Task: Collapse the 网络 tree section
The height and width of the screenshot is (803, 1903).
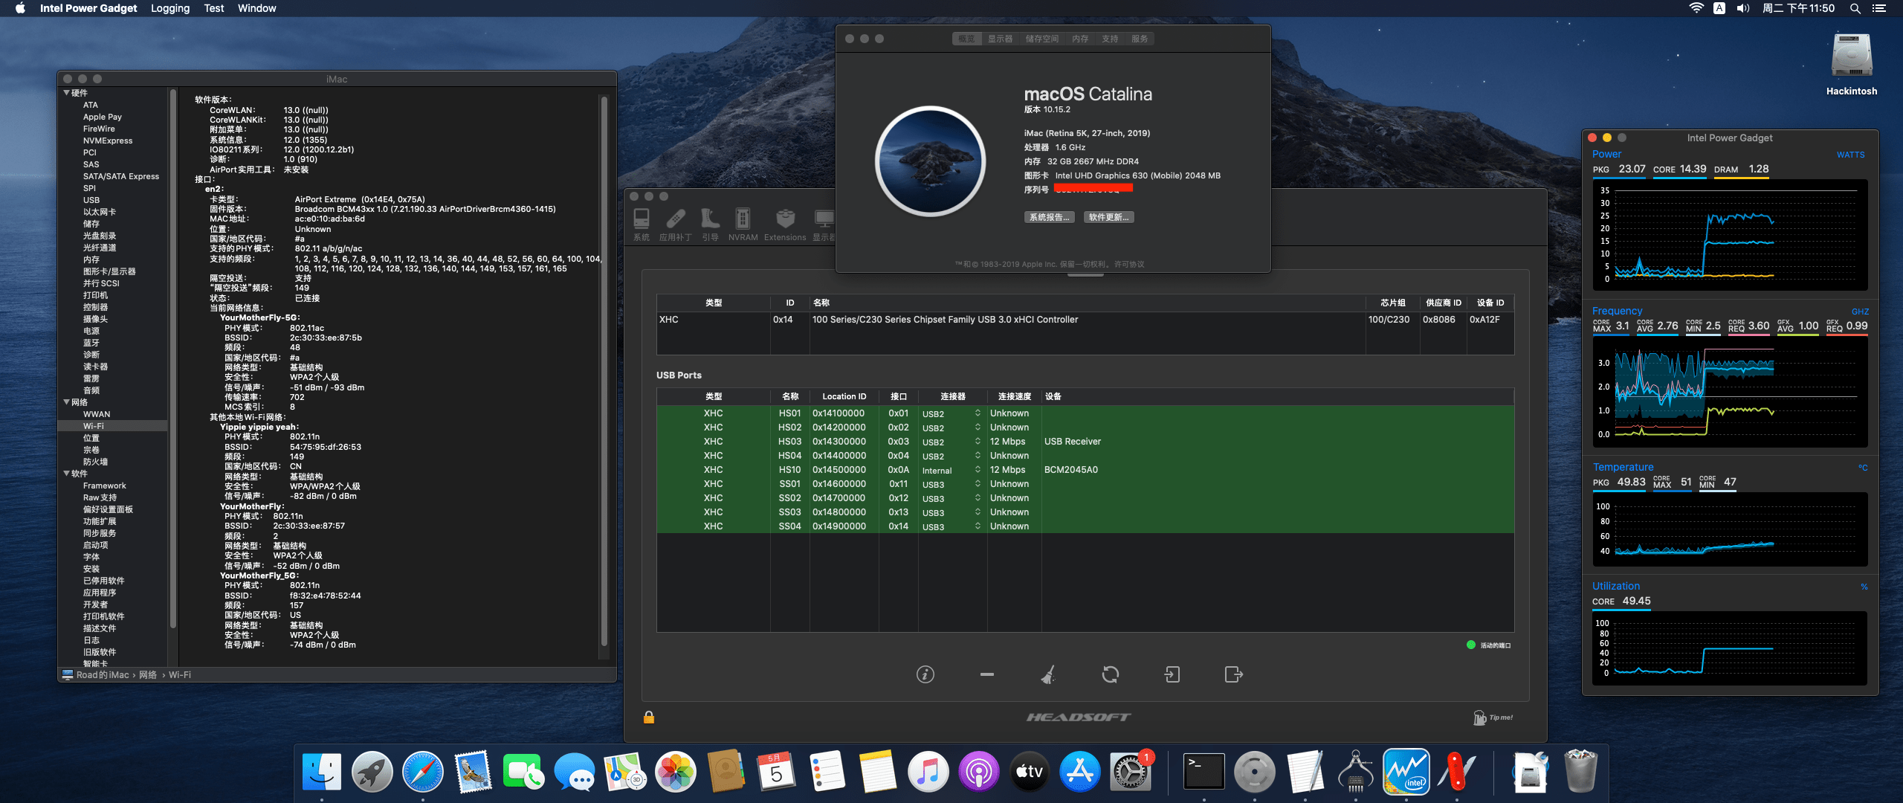Action: coord(67,402)
